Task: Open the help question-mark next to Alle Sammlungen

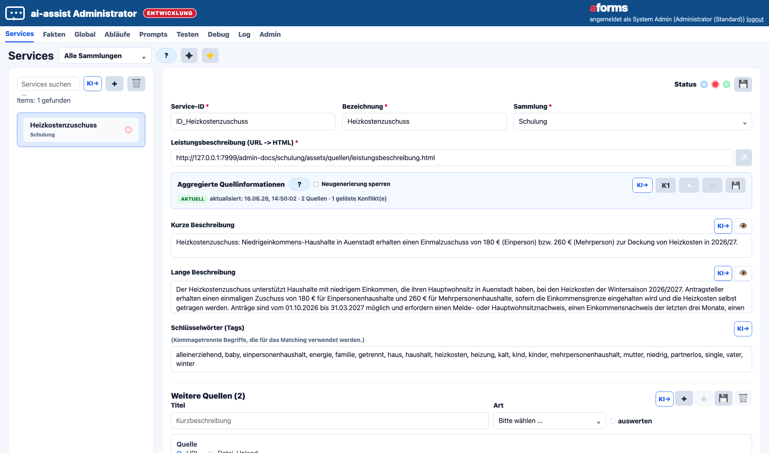Action: pyautogui.click(x=166, y=55)
